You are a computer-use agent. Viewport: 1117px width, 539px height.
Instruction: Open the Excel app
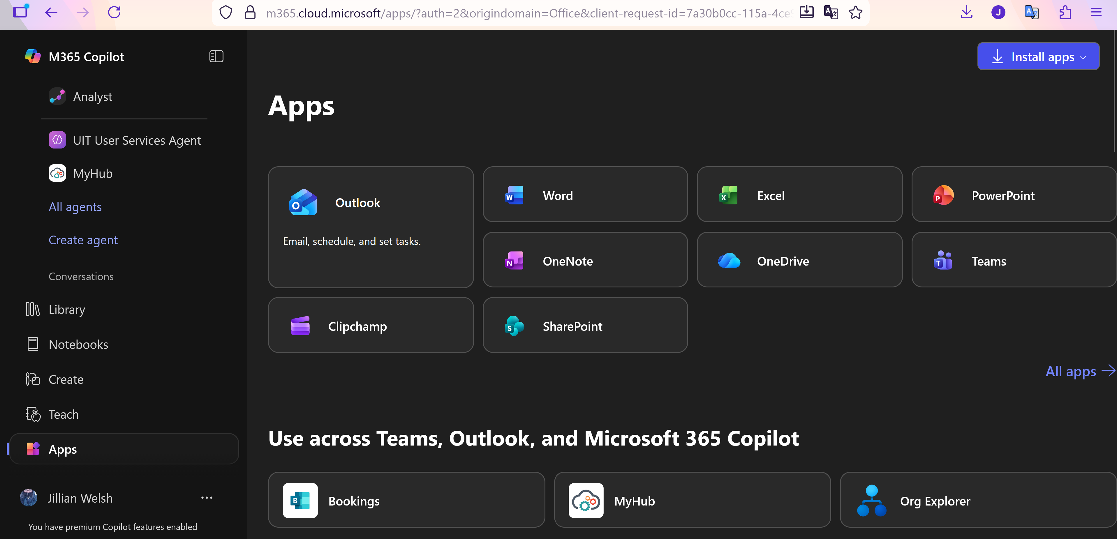click(799, 195)
